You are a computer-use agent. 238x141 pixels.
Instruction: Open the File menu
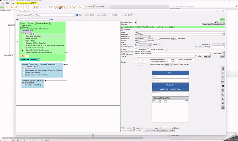(3, 3)
